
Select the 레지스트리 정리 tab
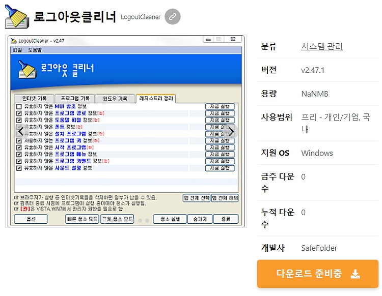[x=156, y=98]
